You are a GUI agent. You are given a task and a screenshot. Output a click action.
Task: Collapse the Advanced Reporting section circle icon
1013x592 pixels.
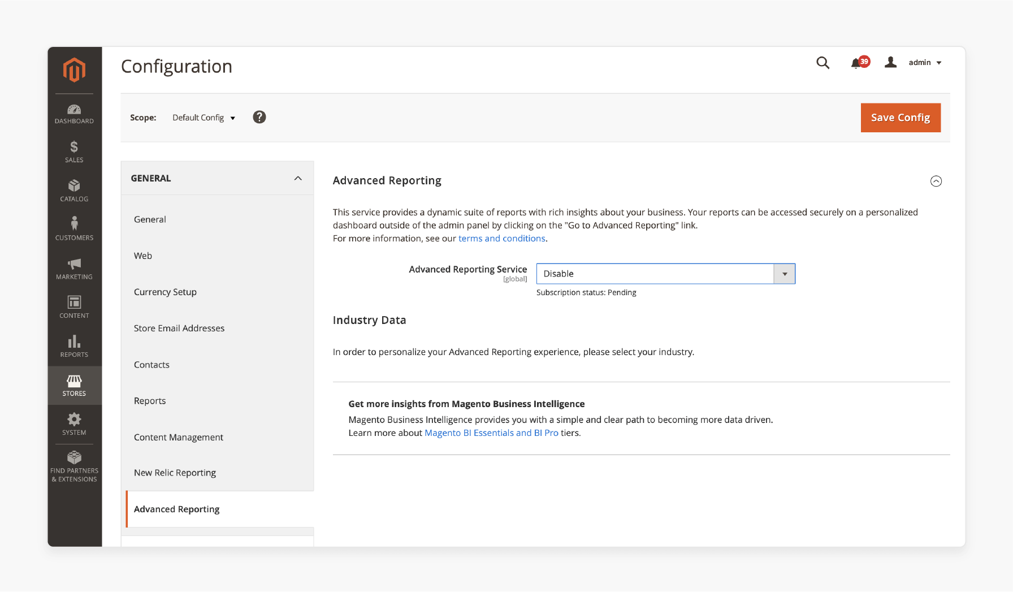(x=936, y=181)
